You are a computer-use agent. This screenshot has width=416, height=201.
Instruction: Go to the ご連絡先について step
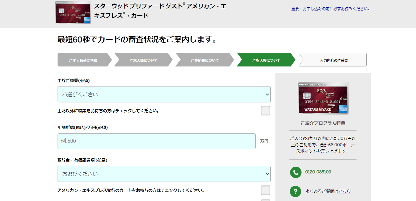click(205, 60)
